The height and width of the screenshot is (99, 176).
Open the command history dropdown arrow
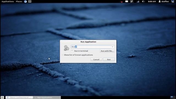pos(112,47)
